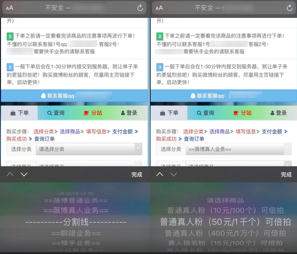Tap the reload icon in left browser bar

(x=140, y=8)
